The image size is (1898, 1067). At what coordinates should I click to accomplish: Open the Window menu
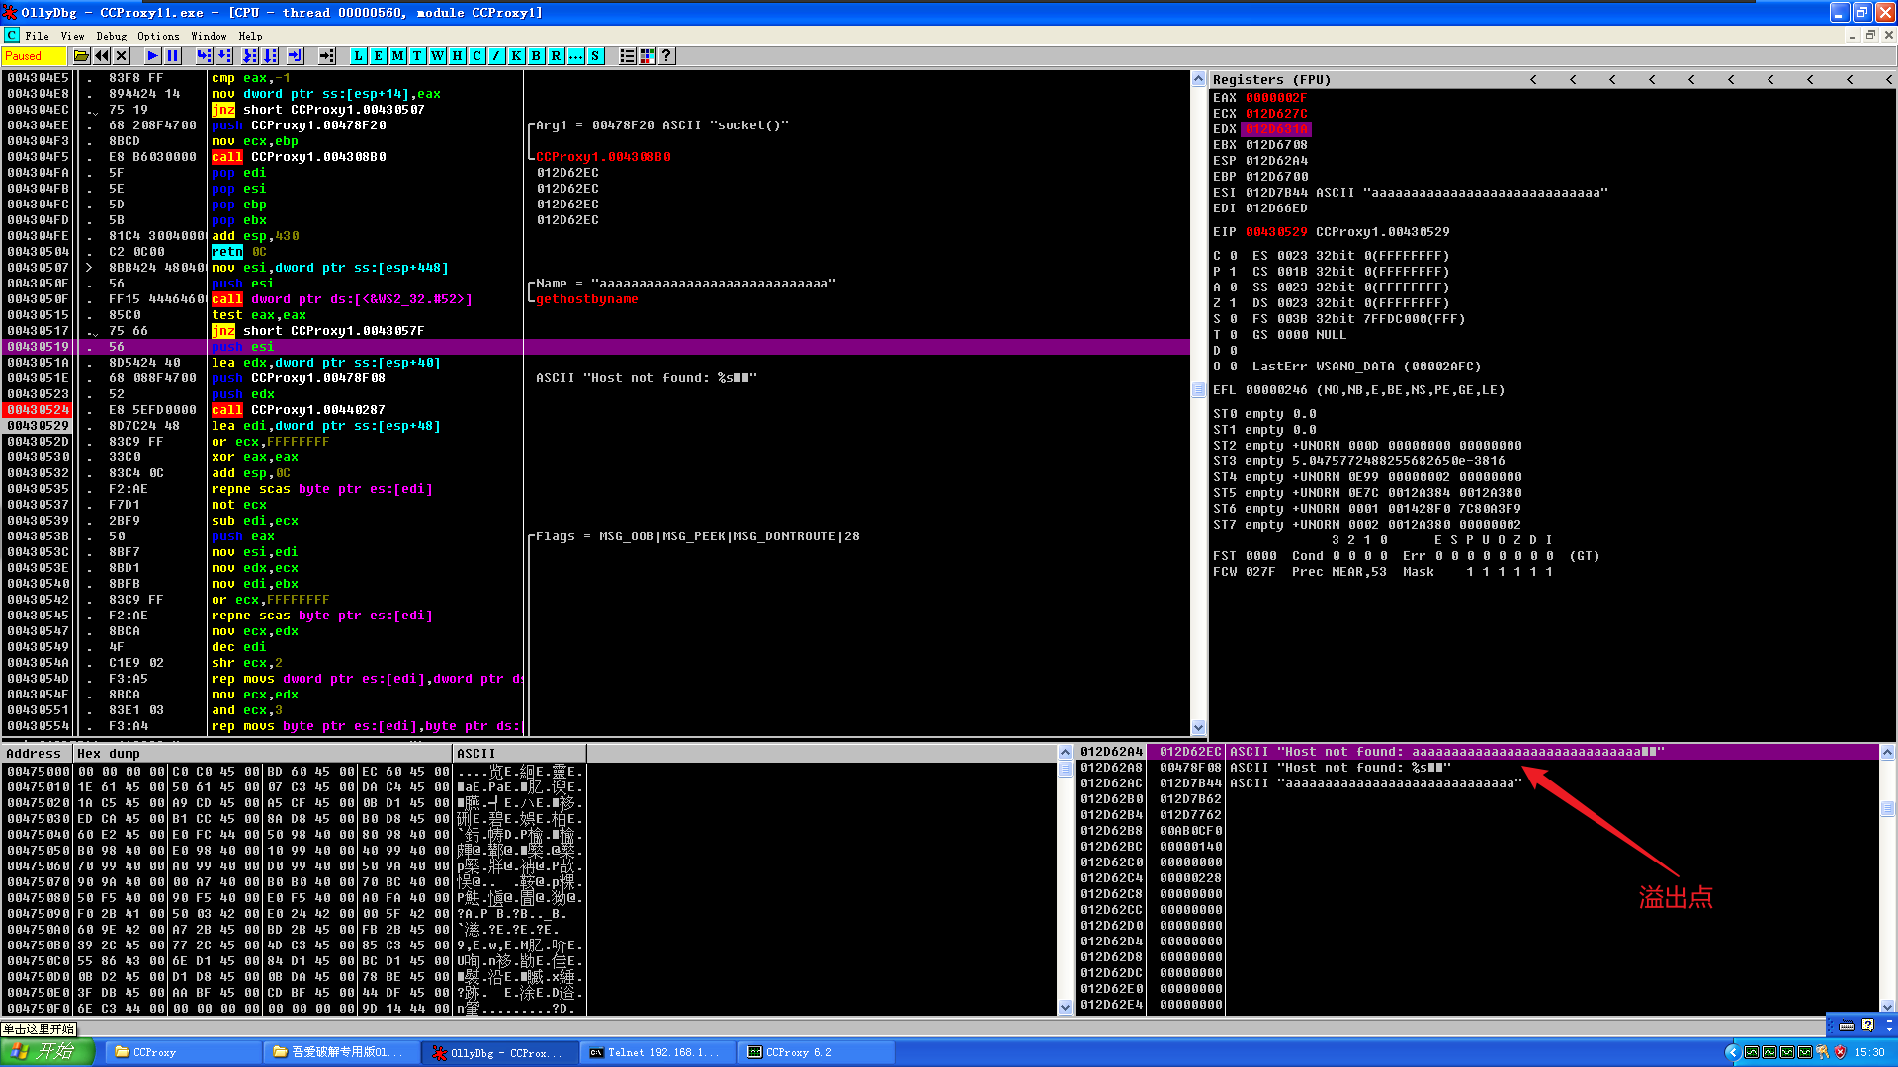pos(209,36)
